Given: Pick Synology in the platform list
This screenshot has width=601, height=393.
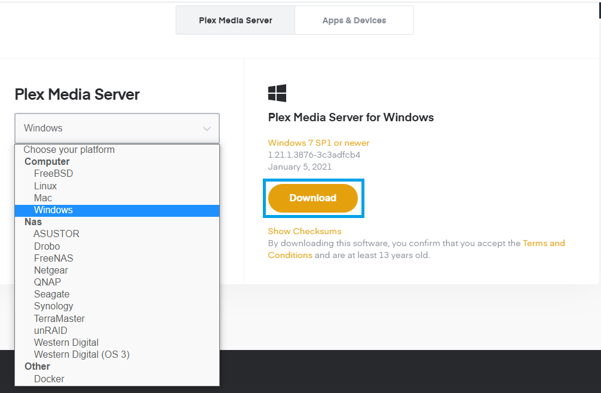Looking at the screenshot, I should (117, 306).
